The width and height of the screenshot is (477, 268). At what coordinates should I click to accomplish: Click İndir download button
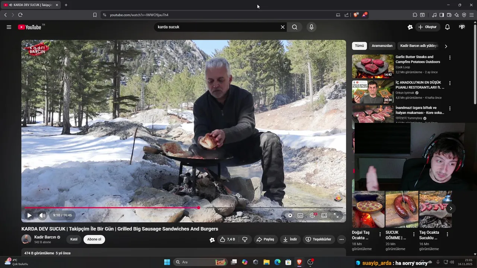tap(290, 239)
